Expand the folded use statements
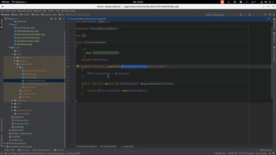Image resolution: width=276 pixels, height=155 pixels. (84, 35)
